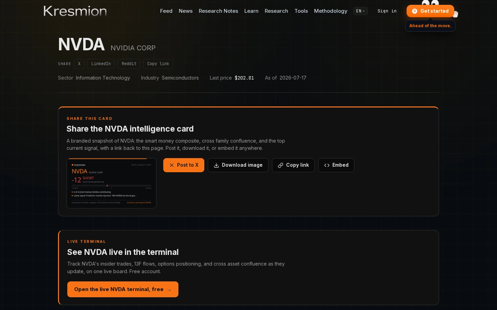Share NVDA on X from header row
Image resolution: width=497 pixels, height=310 pixels.
pos(79,64)
